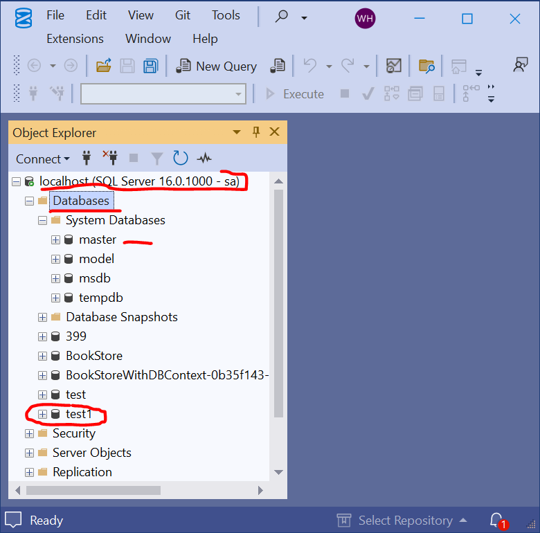Open the View menu
Image resolution: width=540 pixels, height=533 pixels.
pos(141,15)
